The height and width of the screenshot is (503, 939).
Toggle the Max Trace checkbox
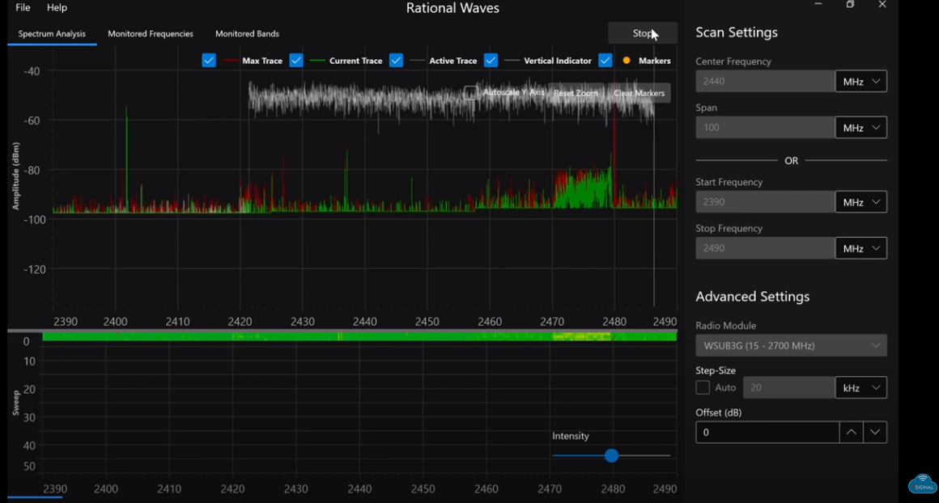(209, 61)
